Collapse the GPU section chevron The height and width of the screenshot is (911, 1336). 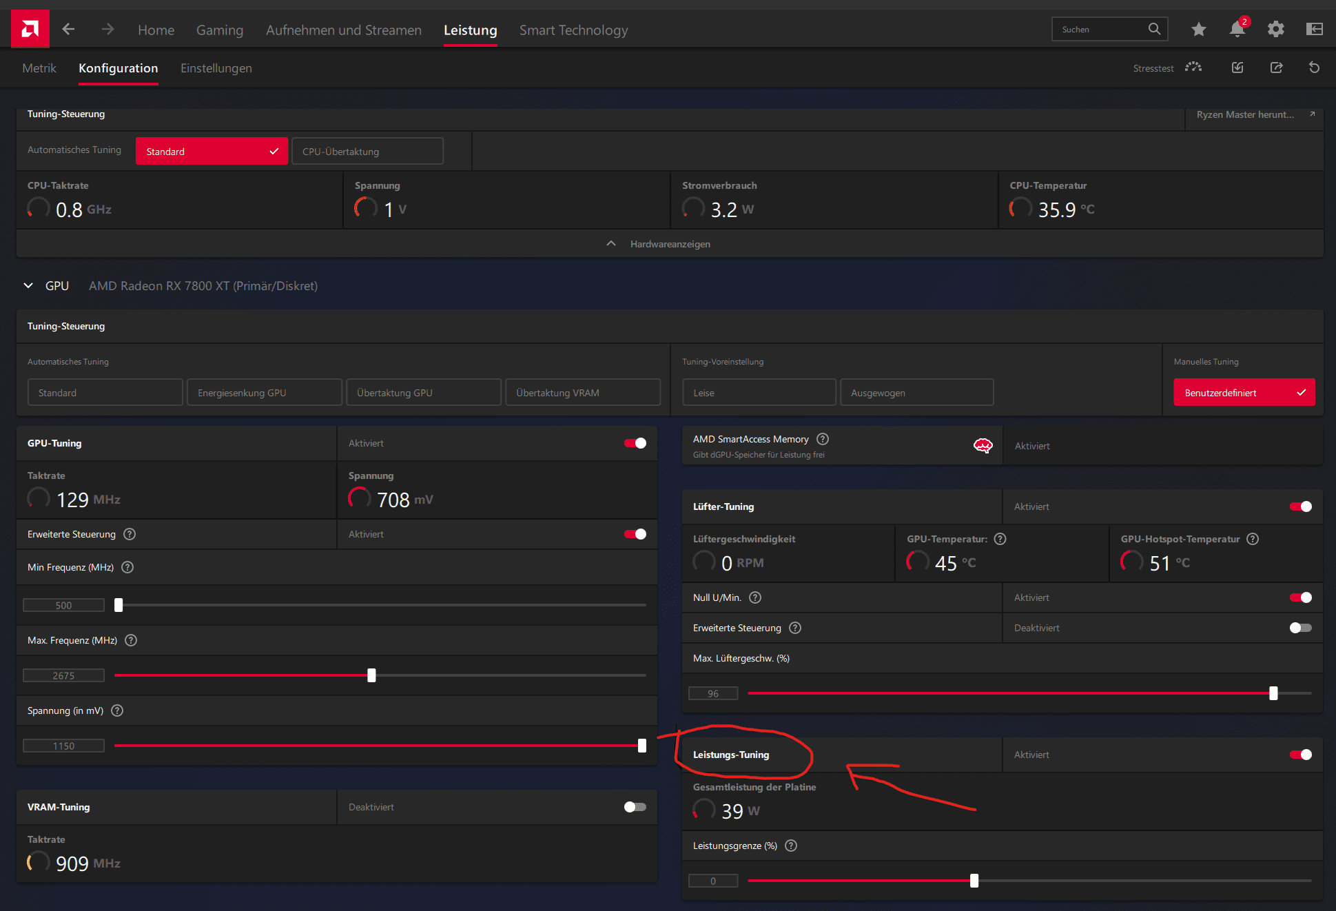coord(28,285)
